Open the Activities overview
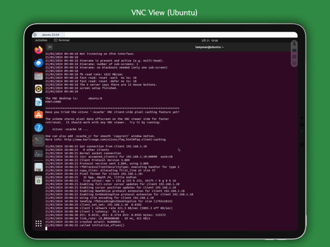This screenshot has width=330, height=247. pos(41,40)
